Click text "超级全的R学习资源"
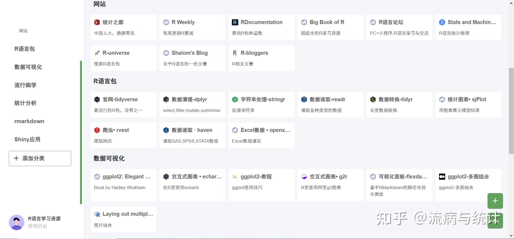The height and width of the screenshot is (239, 514). [321, 33]
